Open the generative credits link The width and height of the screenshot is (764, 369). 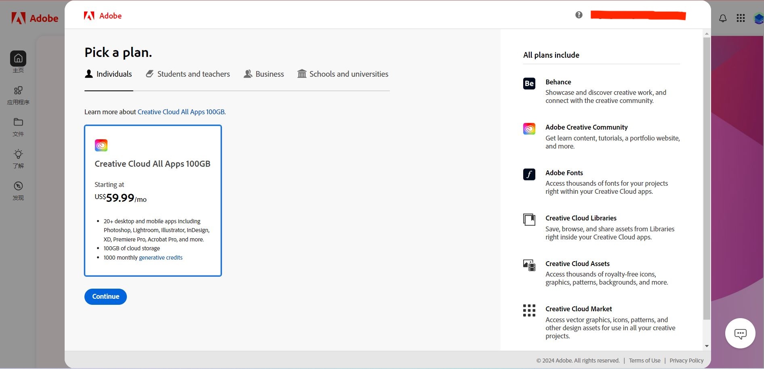click(161, 258)
